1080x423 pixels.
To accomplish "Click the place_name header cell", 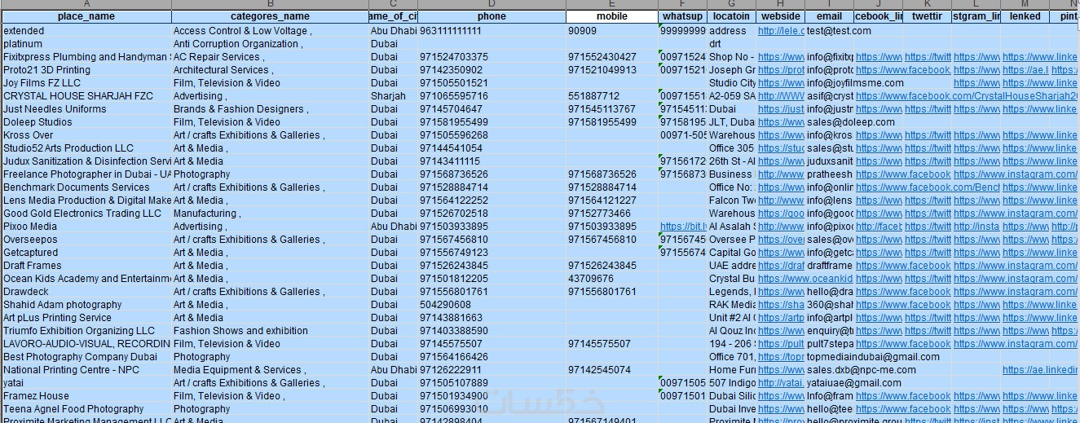I will tap(86, 16).
